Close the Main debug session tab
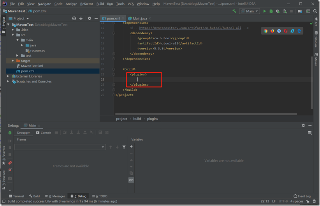 tap(39, 125)
